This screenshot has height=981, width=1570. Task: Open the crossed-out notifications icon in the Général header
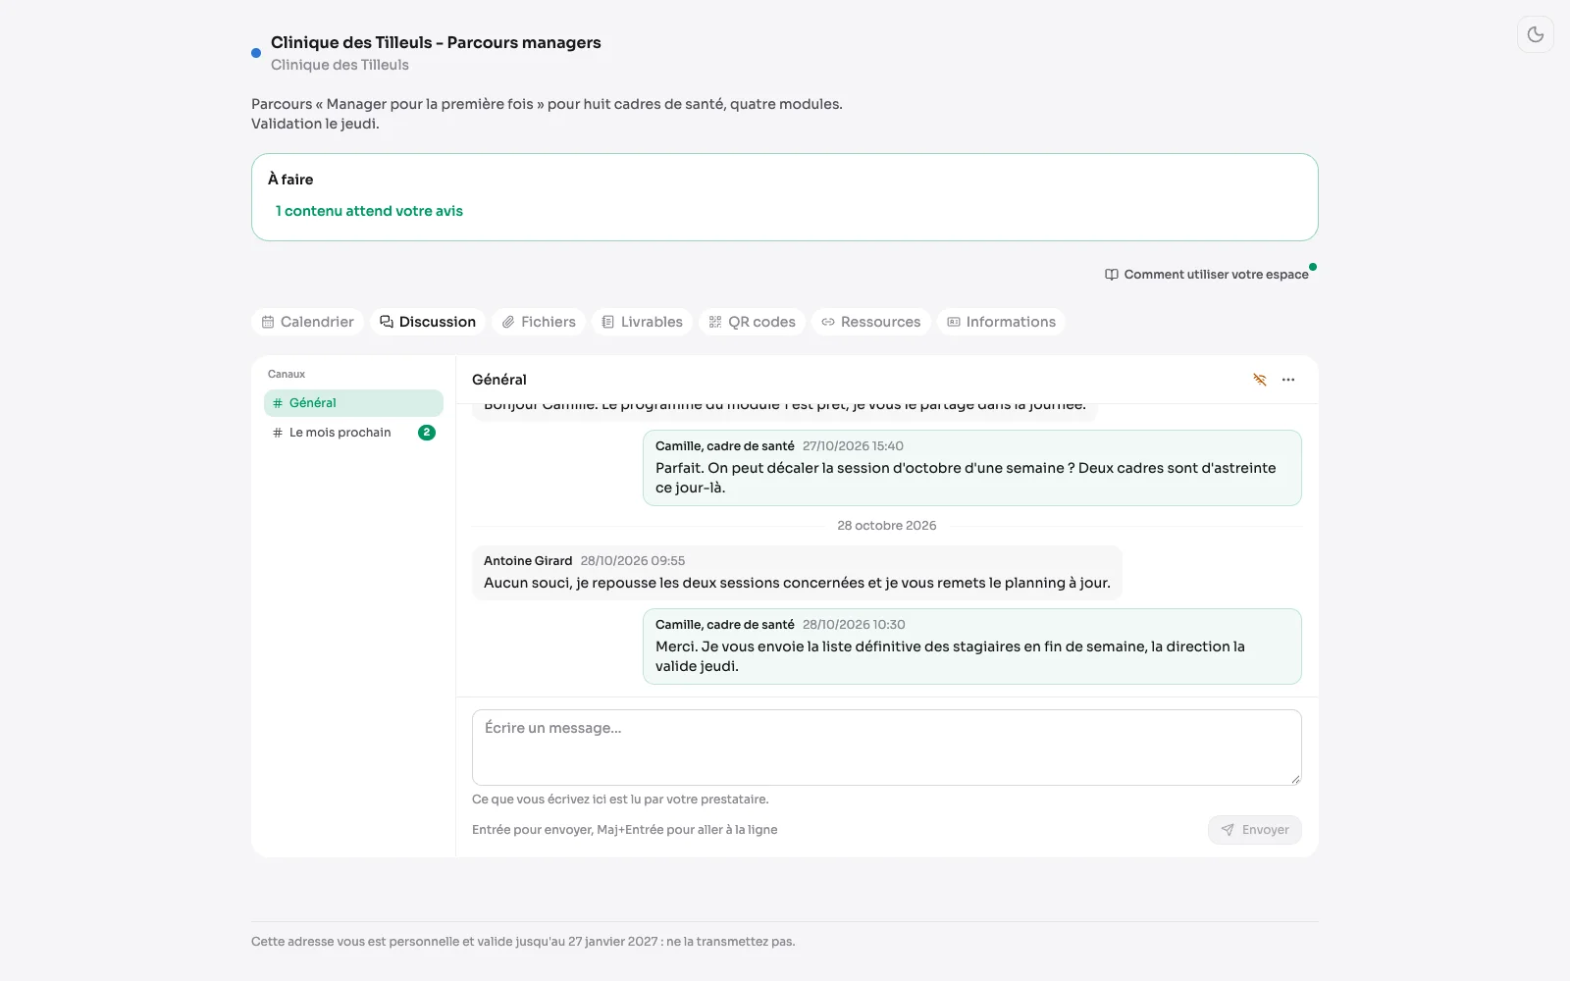[x=1260, y=380]
